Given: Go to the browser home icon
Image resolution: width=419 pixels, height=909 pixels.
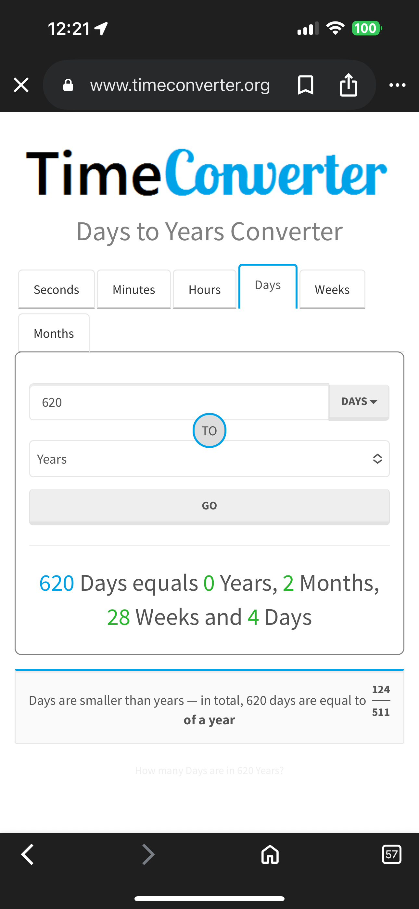Looking at the screenshot, I should coord(270,854).
